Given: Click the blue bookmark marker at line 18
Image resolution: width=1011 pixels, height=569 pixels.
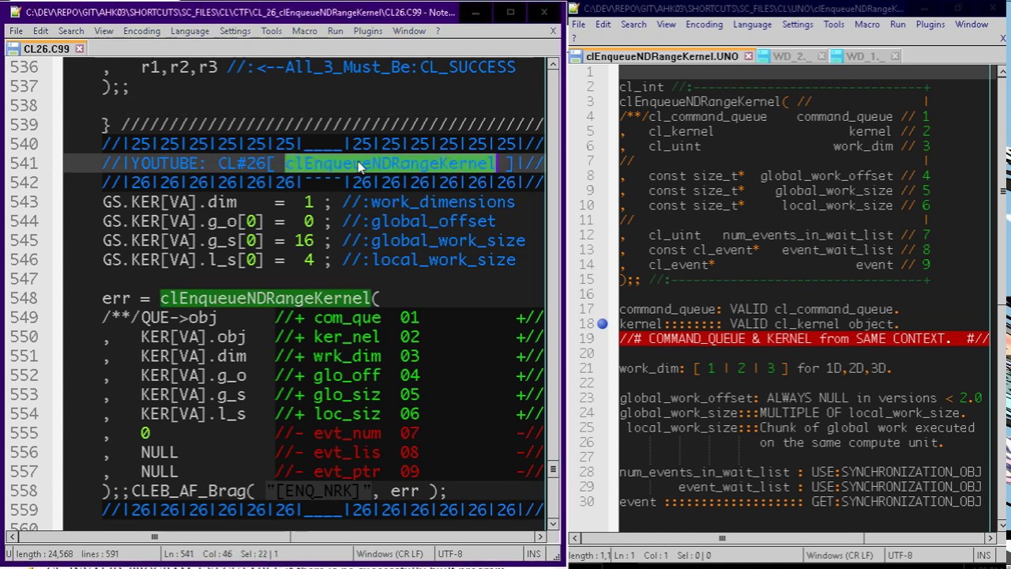Looking at the screenshot, I should tap(603, 324).
